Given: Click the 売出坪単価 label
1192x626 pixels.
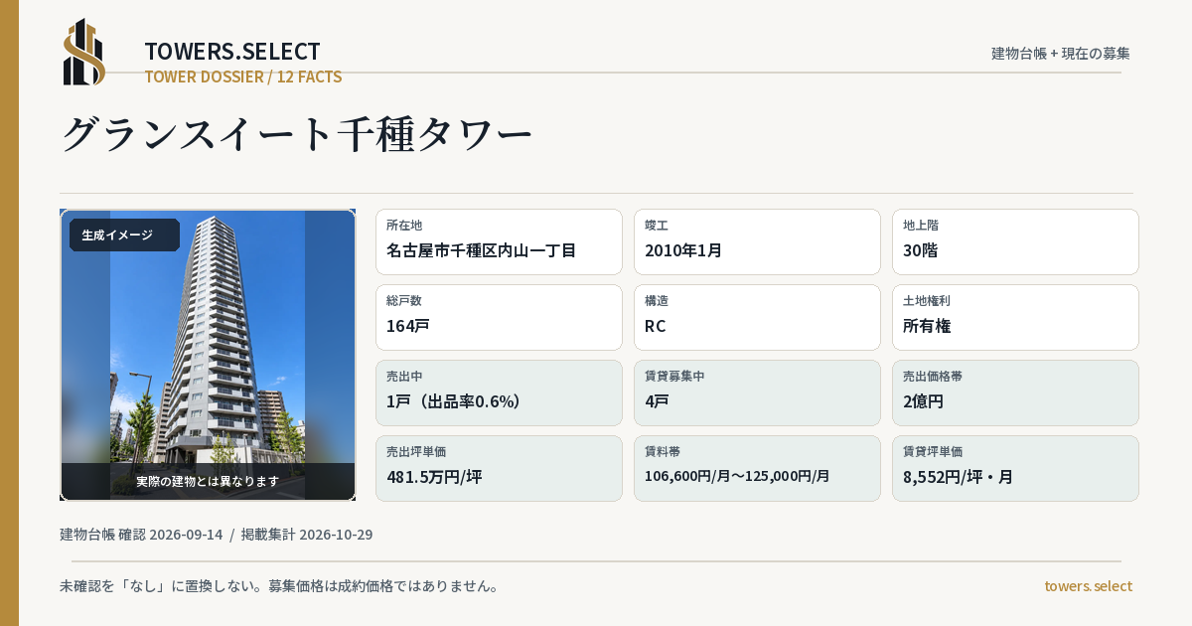Looking at the screenshot, I should coord(416,452).
